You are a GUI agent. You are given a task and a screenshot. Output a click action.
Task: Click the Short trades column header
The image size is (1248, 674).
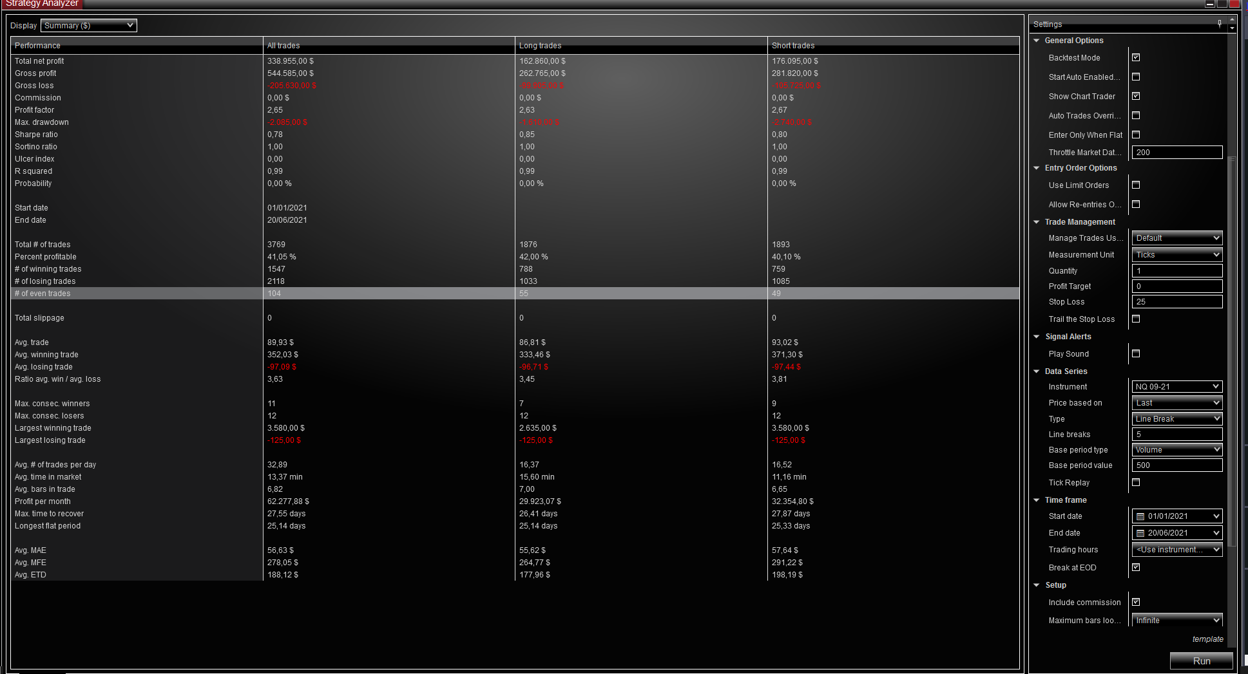(x=894, y=46)
